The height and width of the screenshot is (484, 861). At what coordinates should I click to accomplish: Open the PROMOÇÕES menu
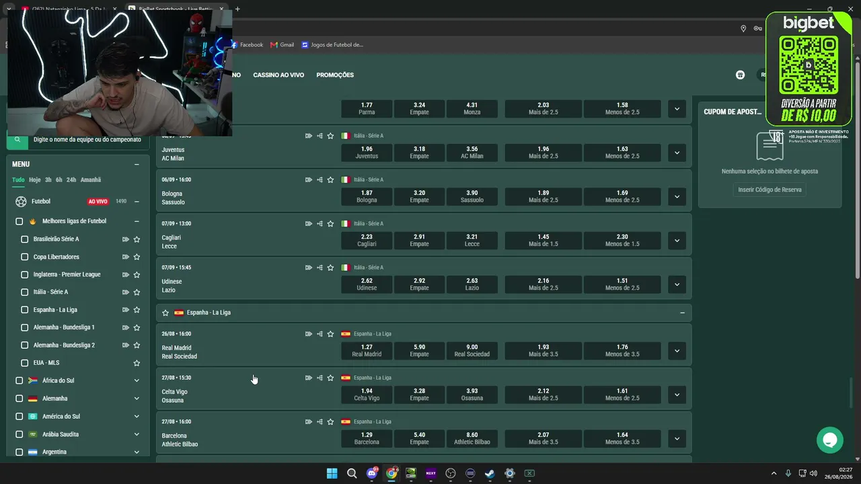point(335,75)
